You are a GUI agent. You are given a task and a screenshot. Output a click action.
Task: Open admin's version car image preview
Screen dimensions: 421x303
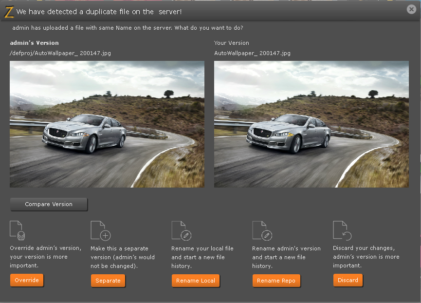click(x=107, y=124)
